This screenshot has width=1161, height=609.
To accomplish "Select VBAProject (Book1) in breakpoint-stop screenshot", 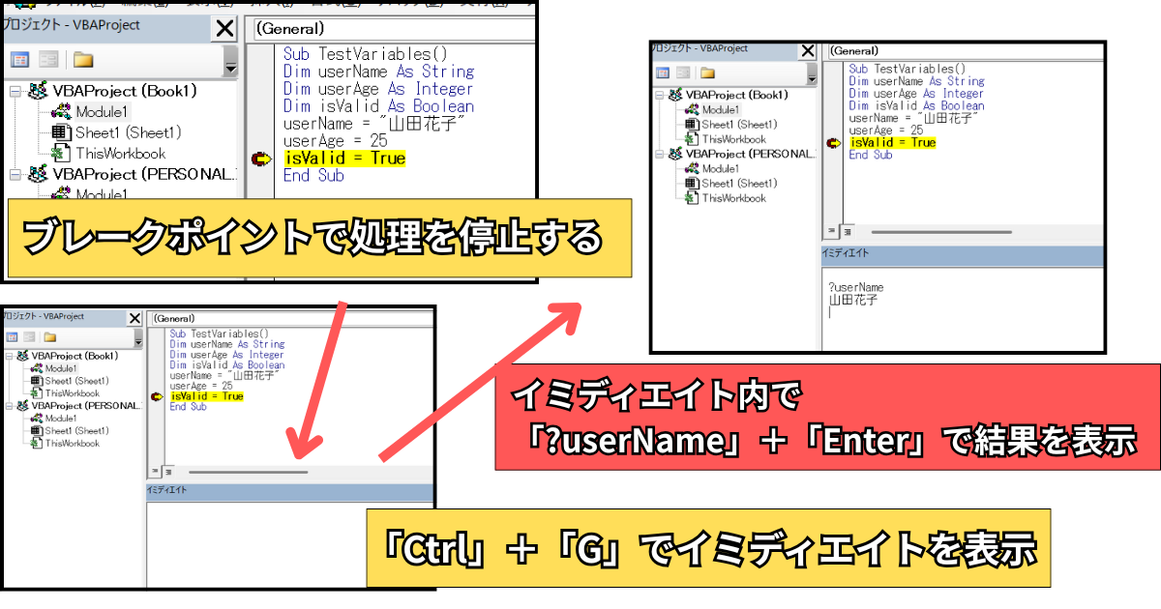I will coord(125,91).
